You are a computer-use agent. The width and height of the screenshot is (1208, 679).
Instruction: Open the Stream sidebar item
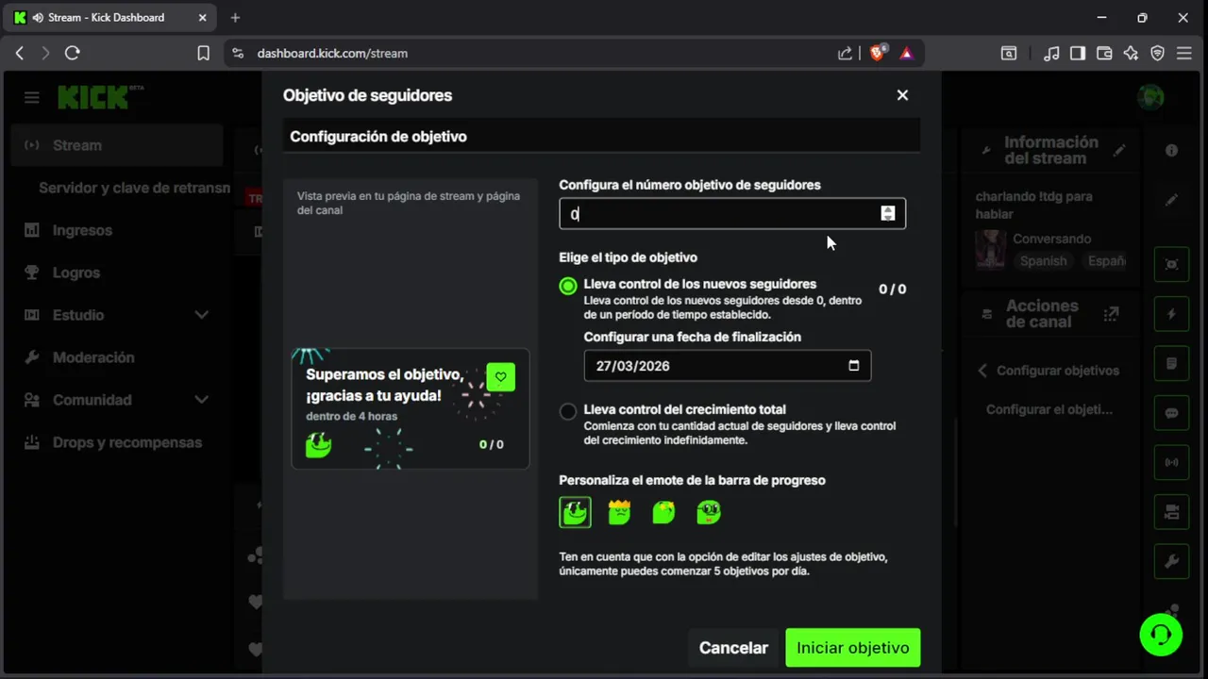(117, 145)
